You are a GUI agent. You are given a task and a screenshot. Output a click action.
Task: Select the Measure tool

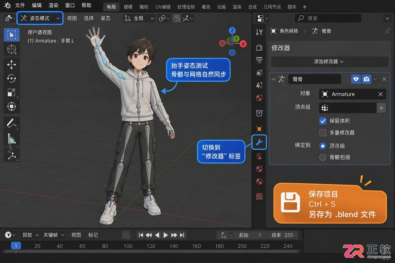tap(11, 139)
